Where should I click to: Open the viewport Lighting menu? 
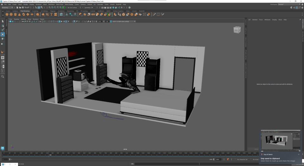point(23,19)
